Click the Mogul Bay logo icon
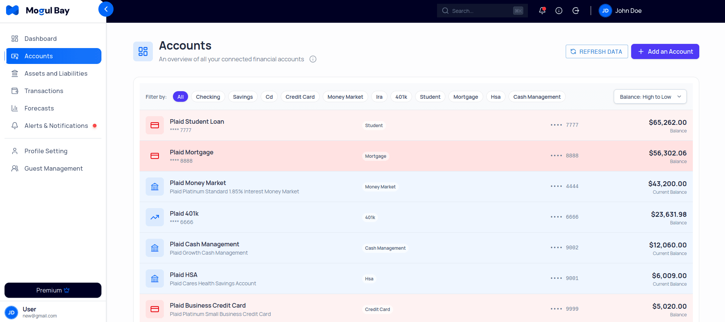This screenshot has height=322, width=725. coord(12,11)
